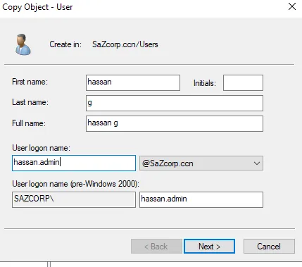Click the Copy Object - User title text

pos(37,7)
